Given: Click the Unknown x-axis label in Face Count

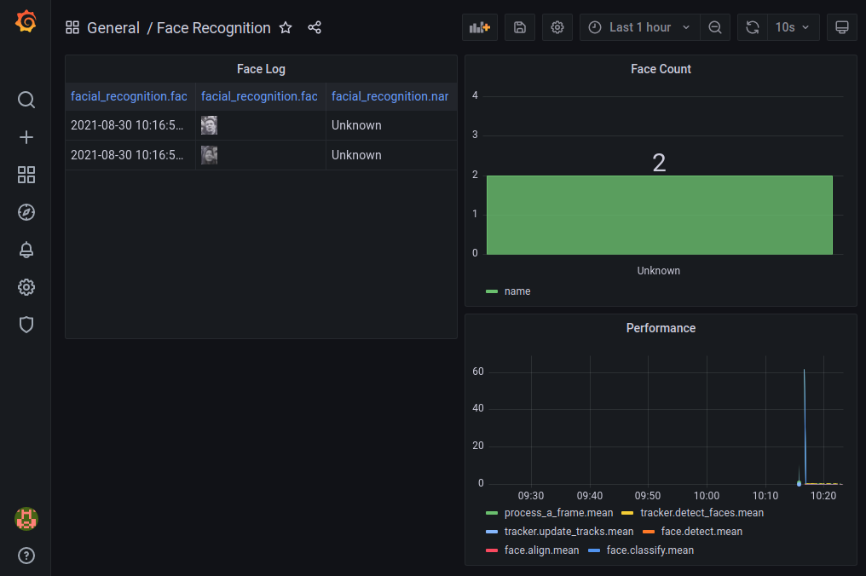Looking at the screenshot, I should [658, 271].
